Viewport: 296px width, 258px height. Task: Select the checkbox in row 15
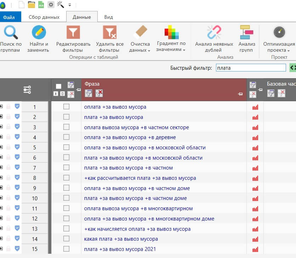click(66, 249)
